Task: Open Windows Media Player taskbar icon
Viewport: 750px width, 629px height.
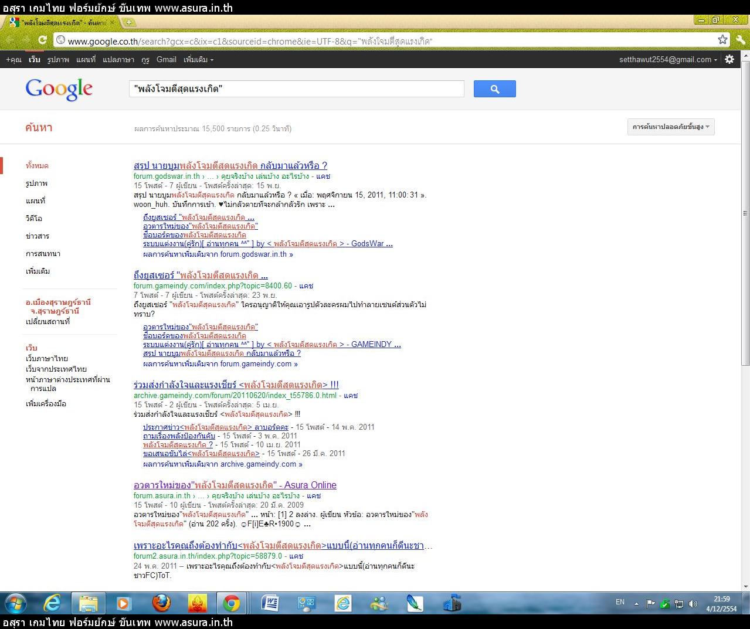Action: click(x=123, y=603)
